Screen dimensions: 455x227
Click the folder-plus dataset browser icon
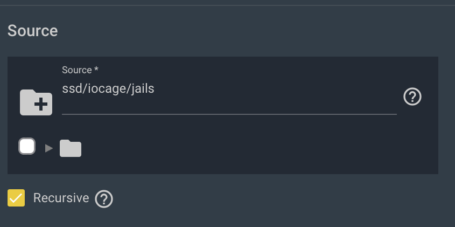tap(36, 102)
